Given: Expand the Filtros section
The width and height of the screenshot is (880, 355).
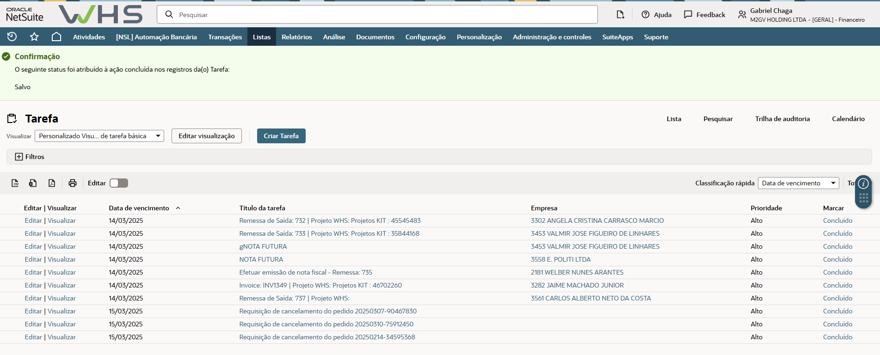Looking at the screenshot, I should pos(19,157).
